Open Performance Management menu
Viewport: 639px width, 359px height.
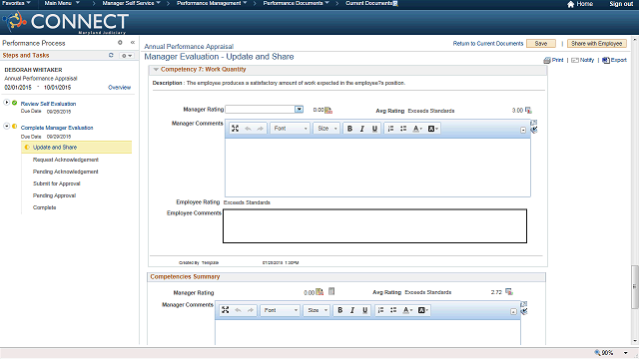[x=212, y=3]
